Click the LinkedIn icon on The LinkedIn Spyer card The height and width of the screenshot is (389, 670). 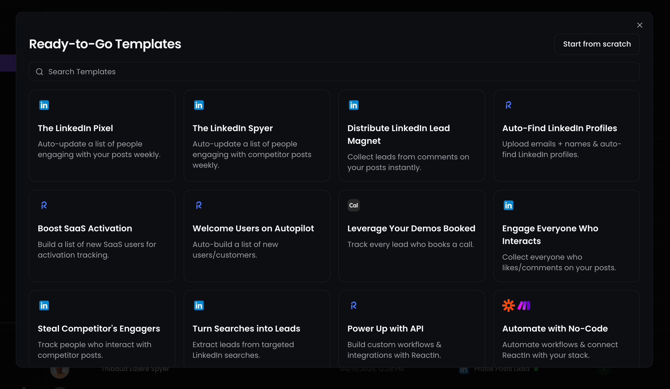pos(199,105)
